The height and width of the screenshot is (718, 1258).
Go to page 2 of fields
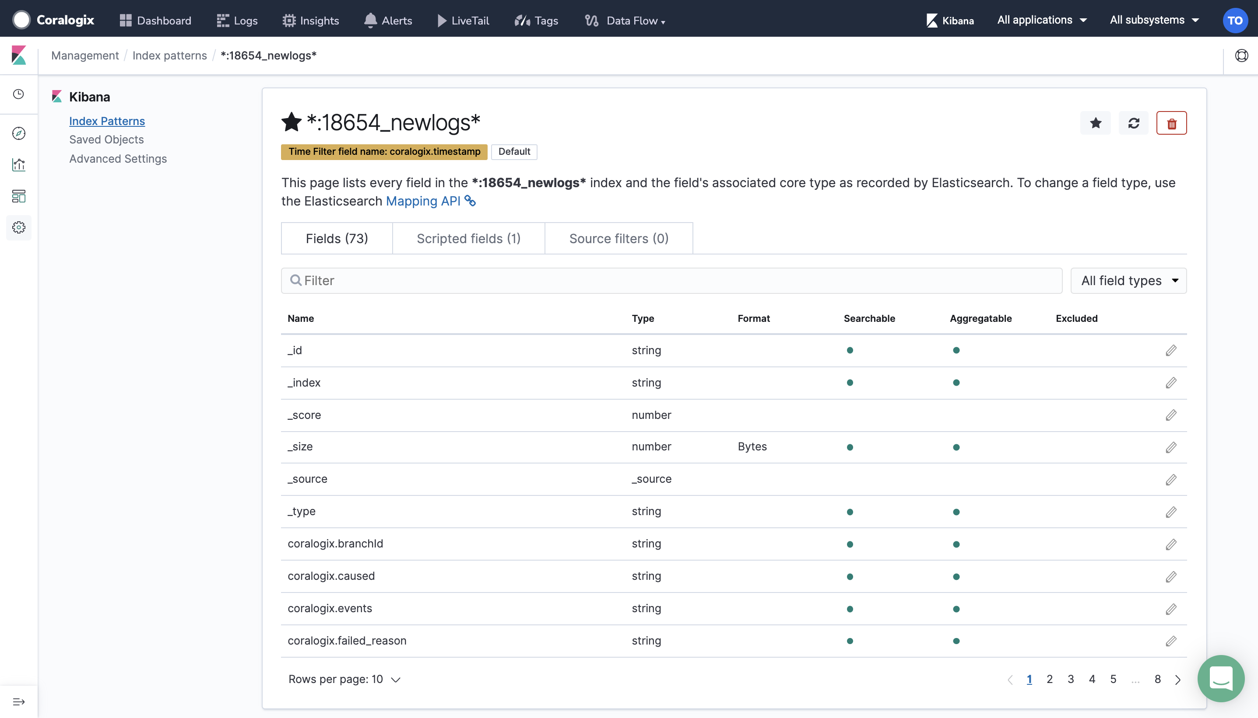click(1050, 679)
